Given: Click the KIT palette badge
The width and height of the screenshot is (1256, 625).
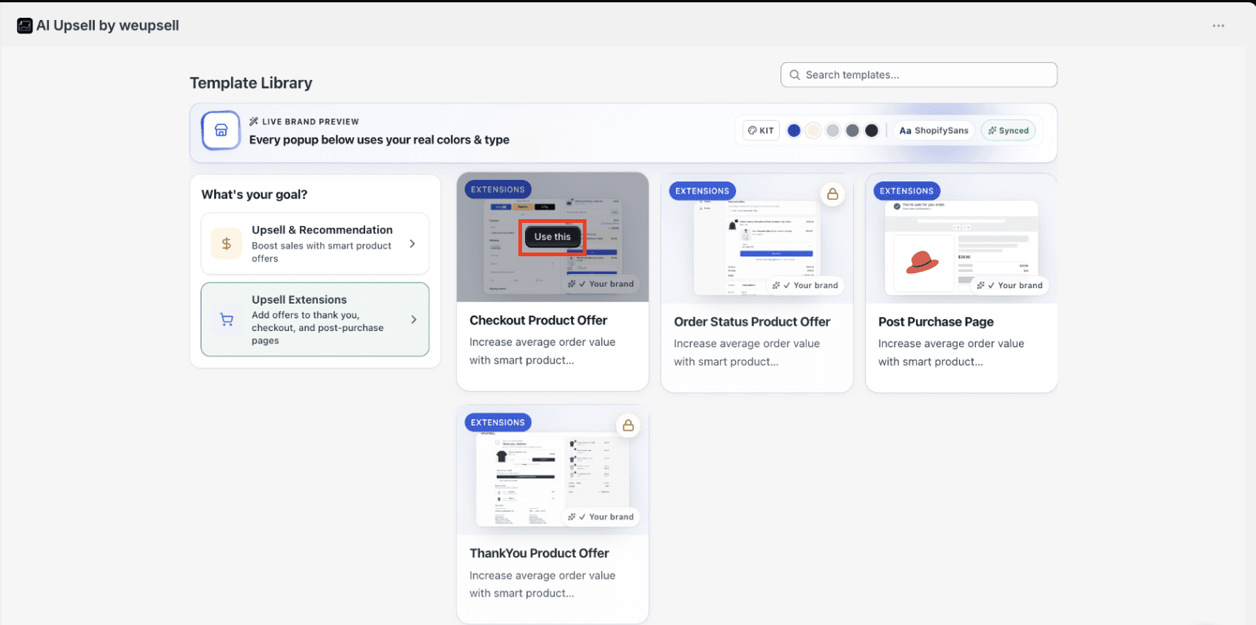Looking at the screenshot, I should (x=761, y=130).
